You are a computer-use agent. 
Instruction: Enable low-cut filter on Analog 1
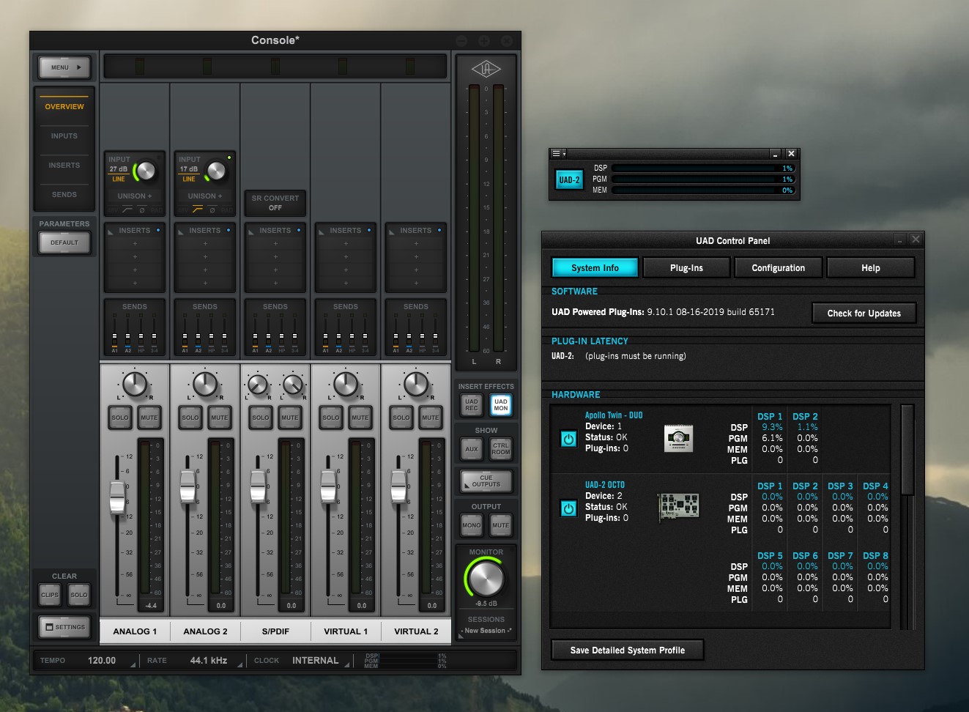pos(127,210)
